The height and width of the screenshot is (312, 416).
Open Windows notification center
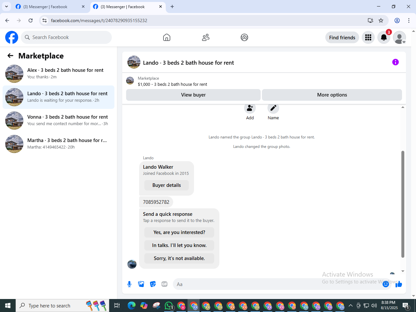click(x=406, y=305)
